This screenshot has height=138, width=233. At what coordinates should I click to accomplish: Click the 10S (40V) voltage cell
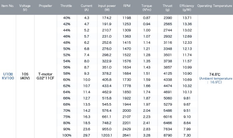[25, 76]
